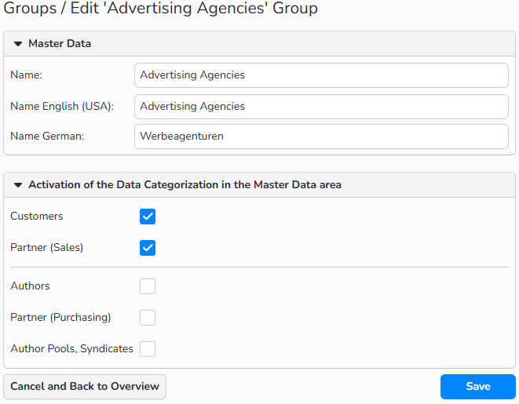
Task: Click the Groups / Edit page title
Action: (x=160, y=8)
